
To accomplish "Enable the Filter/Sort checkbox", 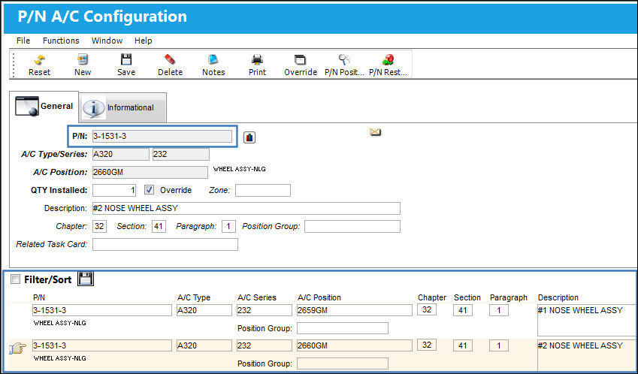I will point(15,279).
